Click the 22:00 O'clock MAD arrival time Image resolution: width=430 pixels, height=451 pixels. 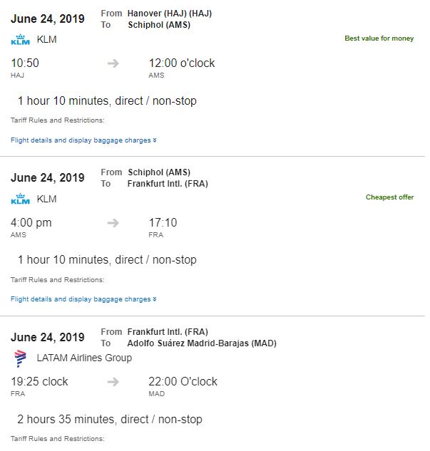click(x=183, y=382)
